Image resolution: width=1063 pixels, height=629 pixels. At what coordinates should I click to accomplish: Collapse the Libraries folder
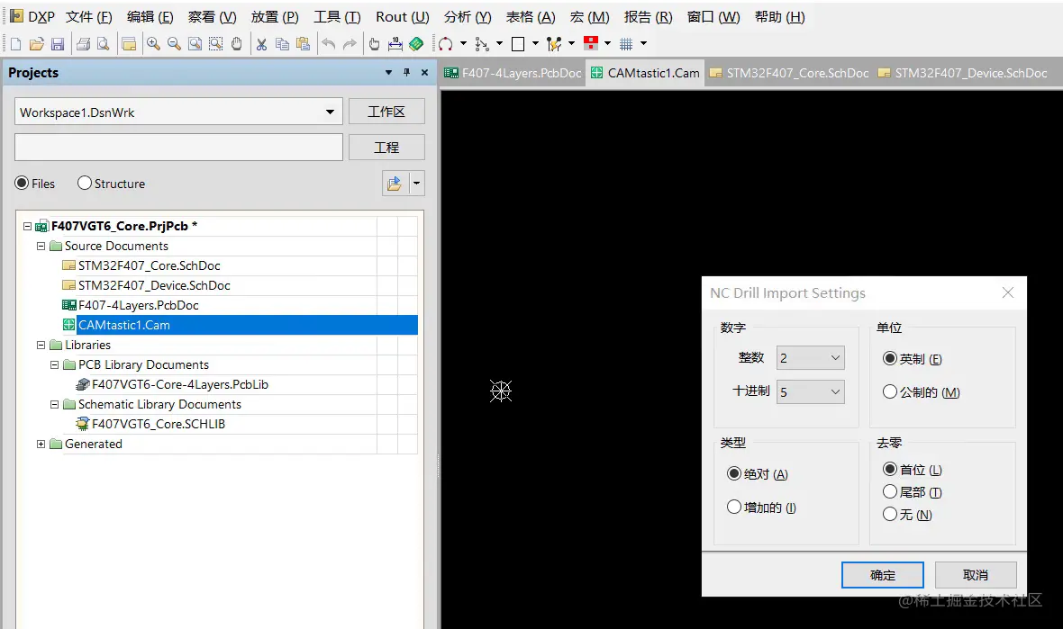point(41,345)
